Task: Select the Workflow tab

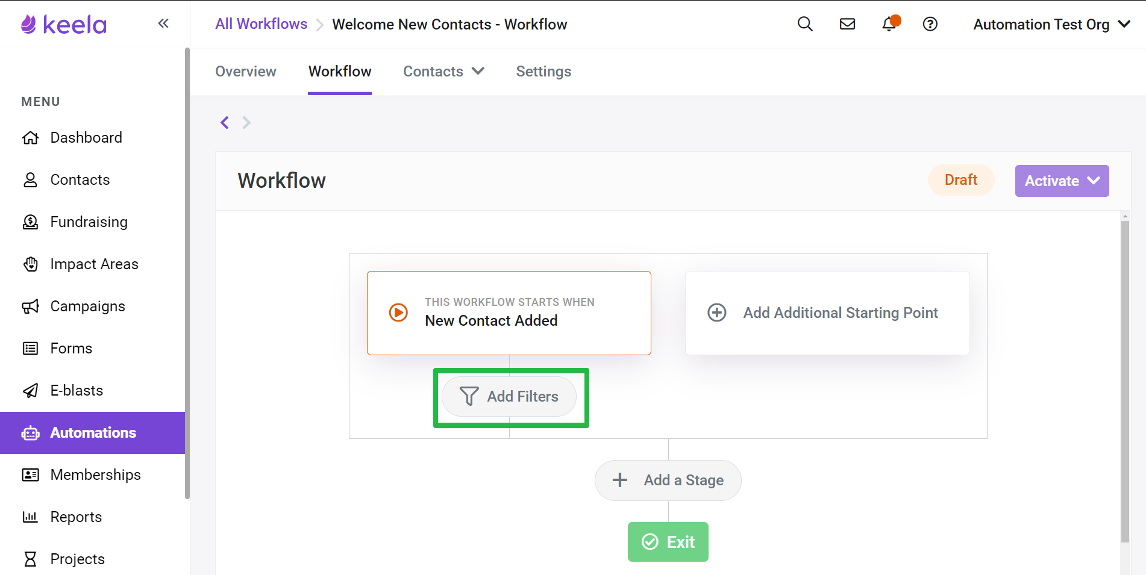Action: point(340,71)
